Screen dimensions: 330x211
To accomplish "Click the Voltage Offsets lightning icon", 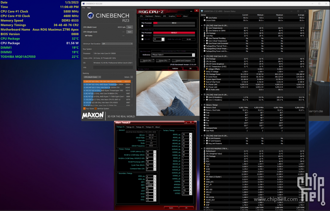I will tap(207, 69).
